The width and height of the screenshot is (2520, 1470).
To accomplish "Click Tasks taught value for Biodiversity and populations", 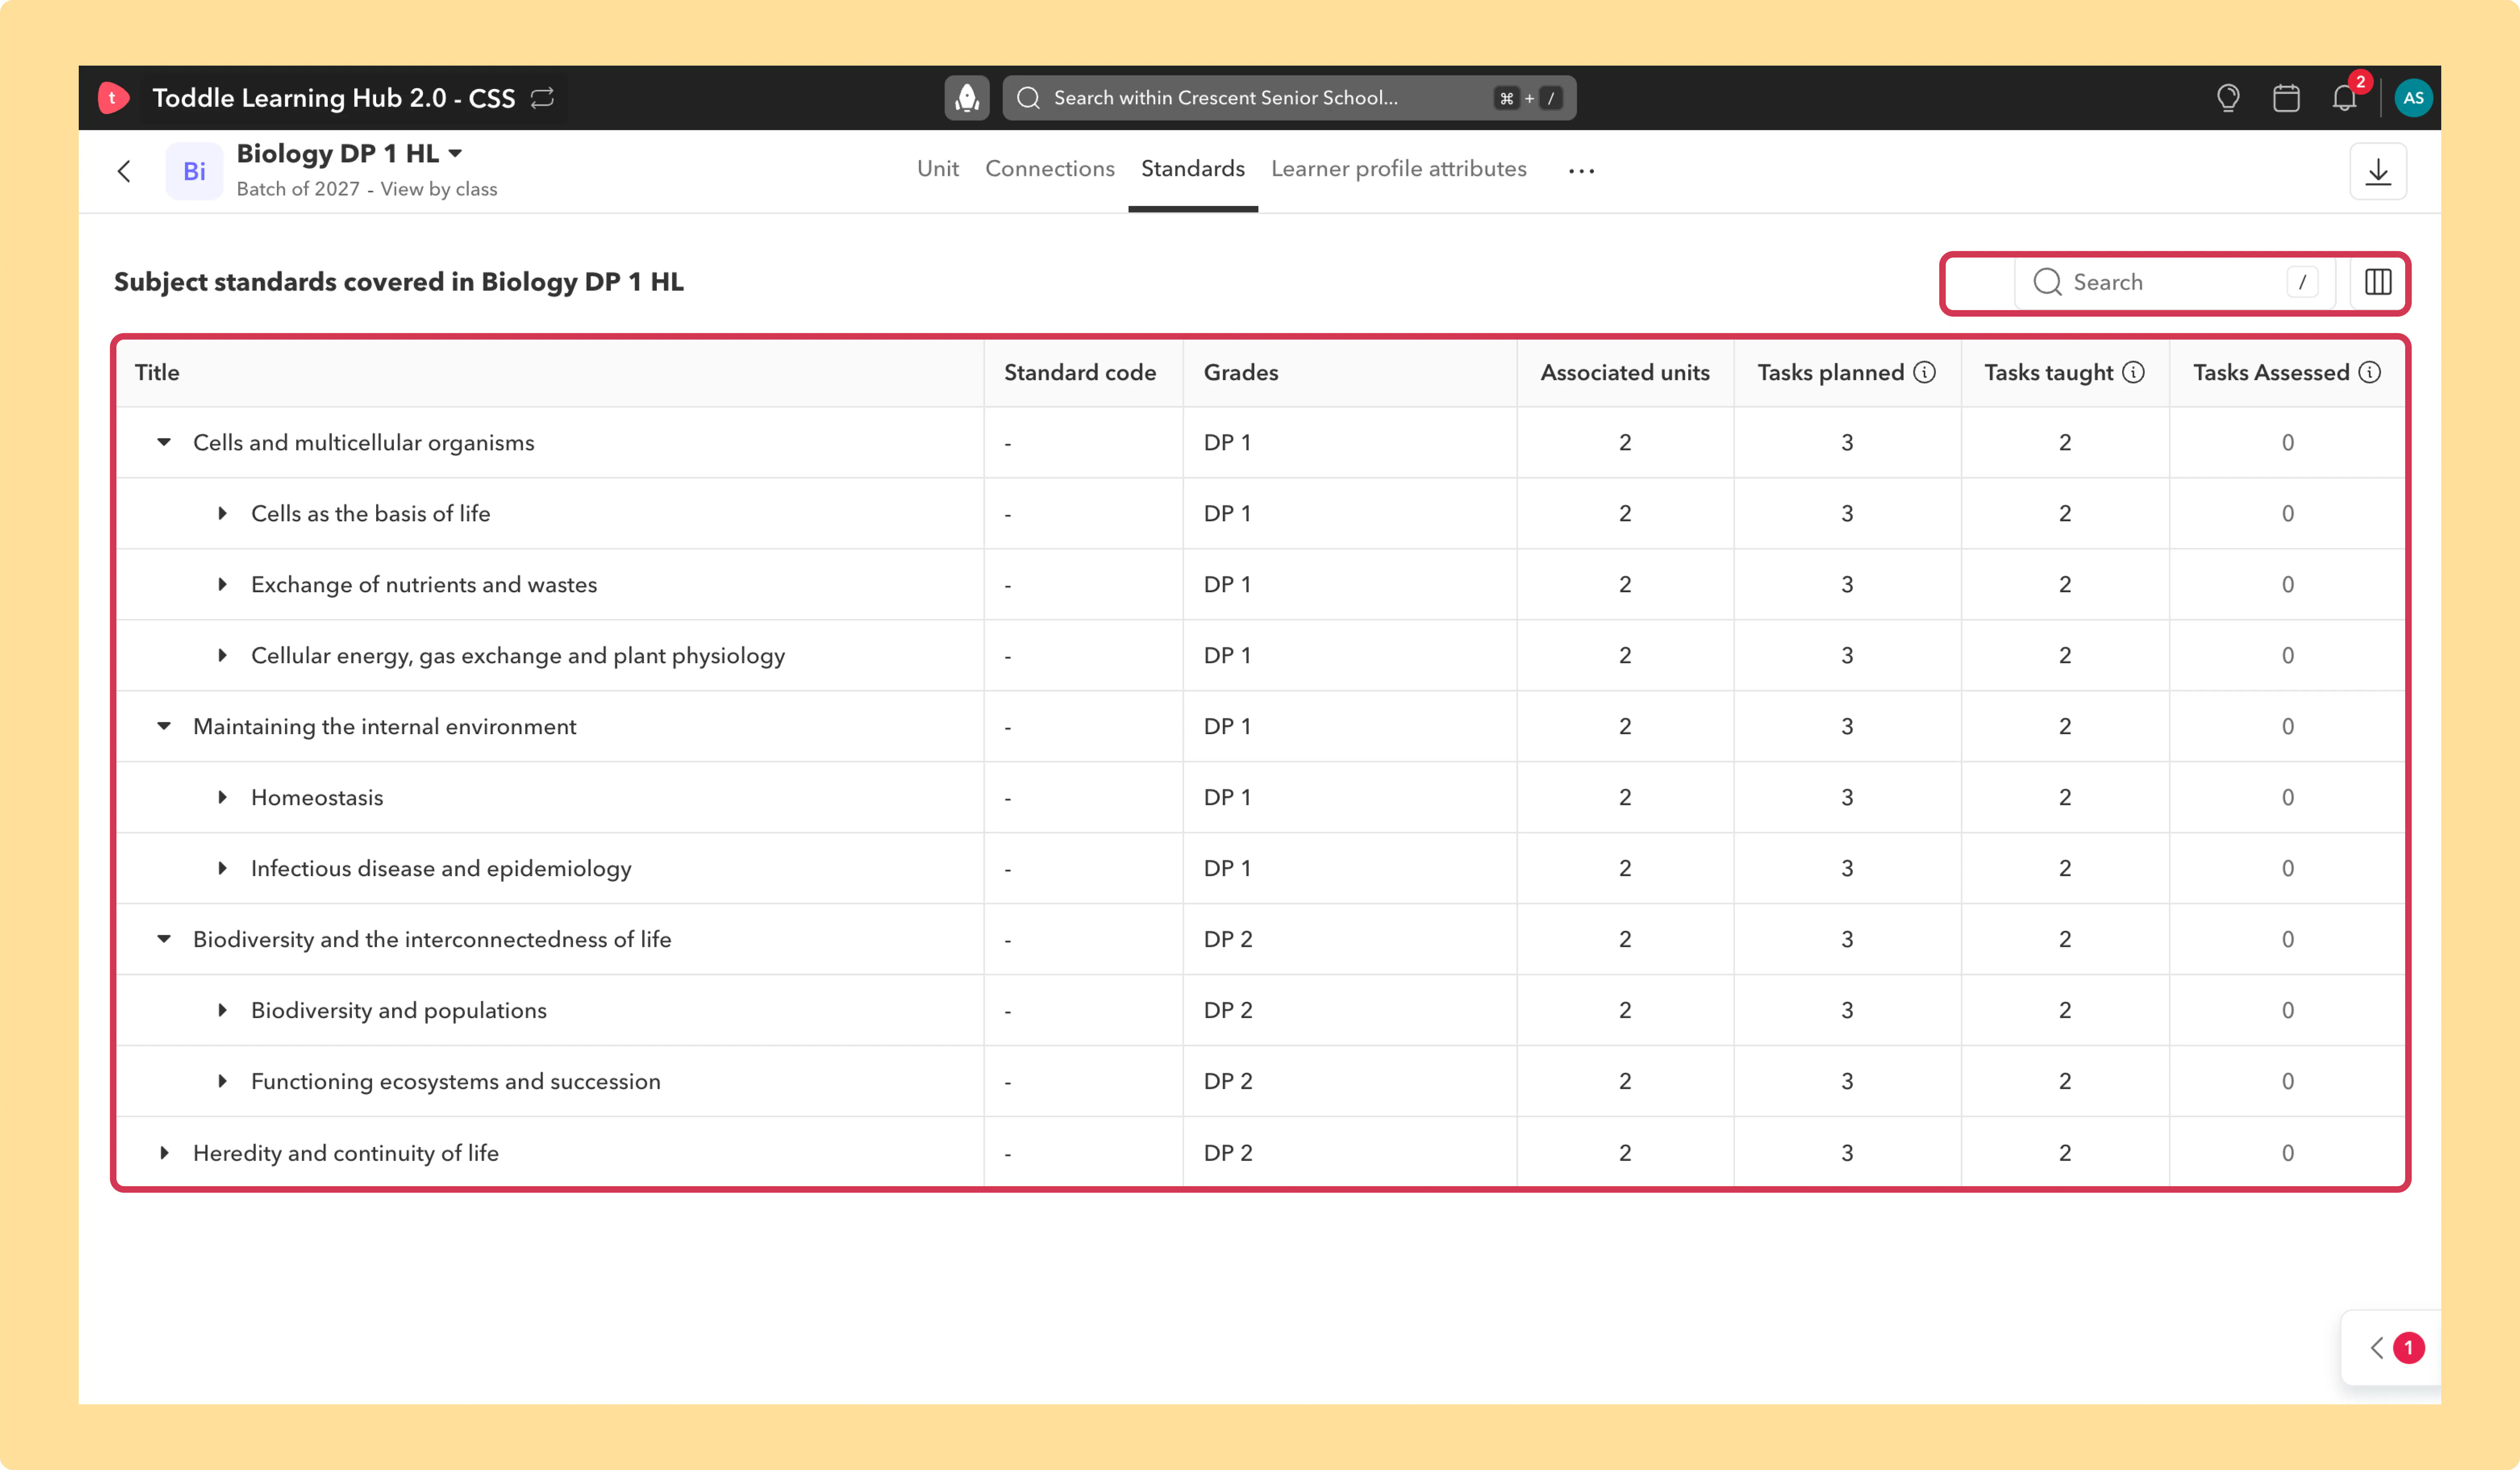I will (2065, 1010).
